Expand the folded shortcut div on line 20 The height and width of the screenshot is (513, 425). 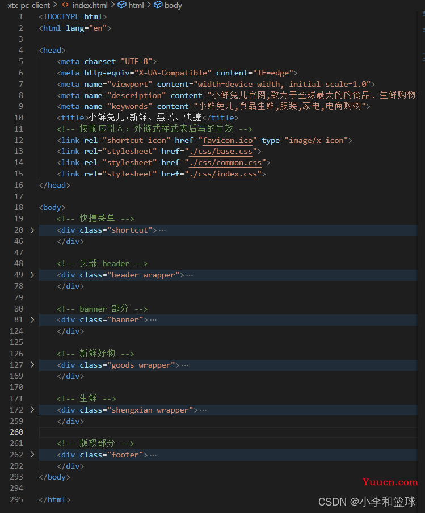(32, 230)
